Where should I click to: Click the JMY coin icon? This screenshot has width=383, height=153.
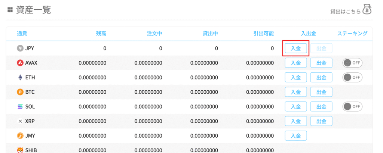point(20,136)
